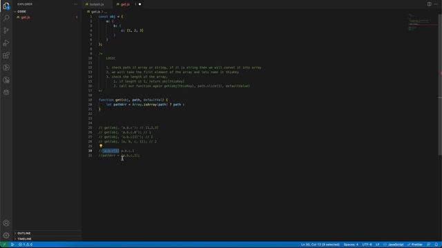The height and width of the screenshot is (248, 442).
Task: Click the editor minimap
Action: point(422,23)
